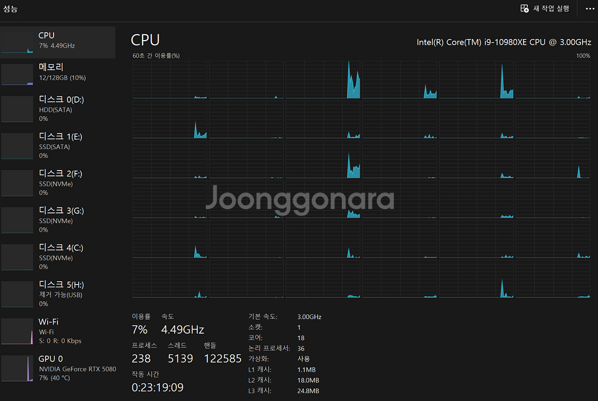Screen dimensions: 598x401
Task: Click the 작동 시간 uptime value 0:23:19:09
Action: pyautogui.click(x=158, y=387)
